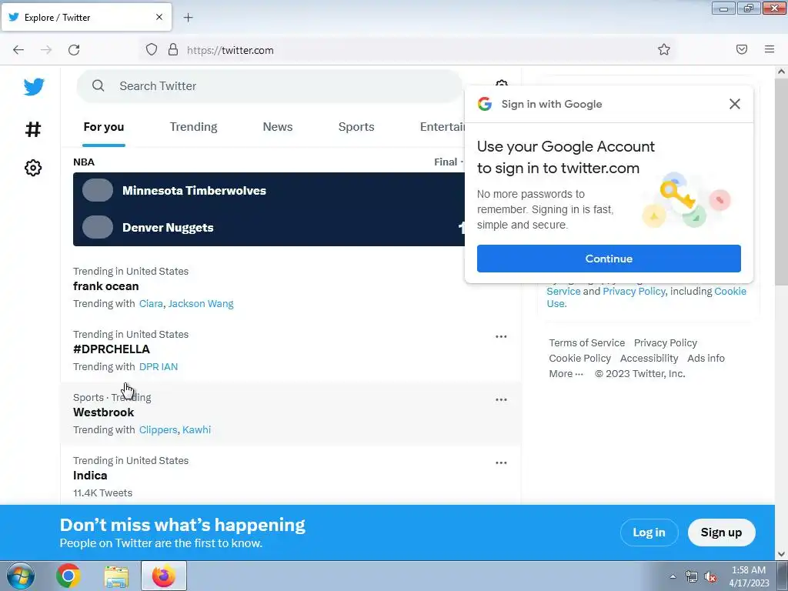Launch Chrome from taskbar

68,576
